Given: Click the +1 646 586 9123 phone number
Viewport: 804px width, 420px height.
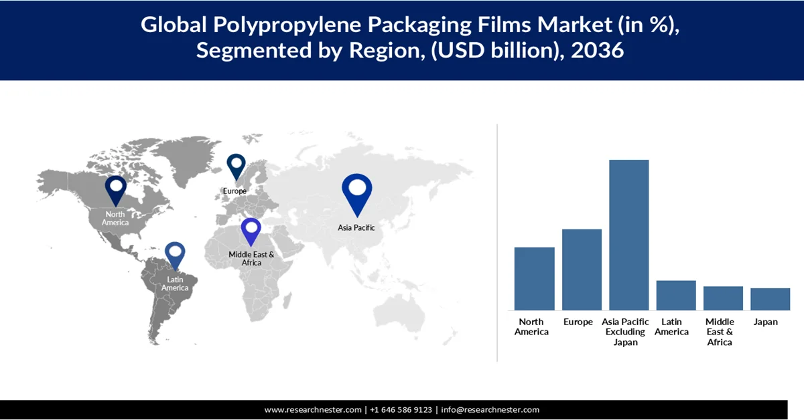Looking at the screenshot, I should [x=401, y=410].
